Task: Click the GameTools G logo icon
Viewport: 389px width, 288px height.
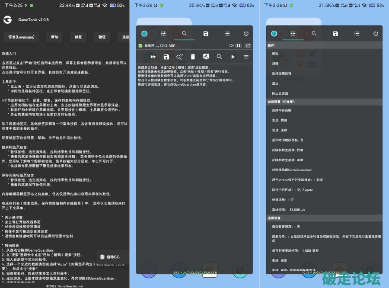Action: point(7,20)
